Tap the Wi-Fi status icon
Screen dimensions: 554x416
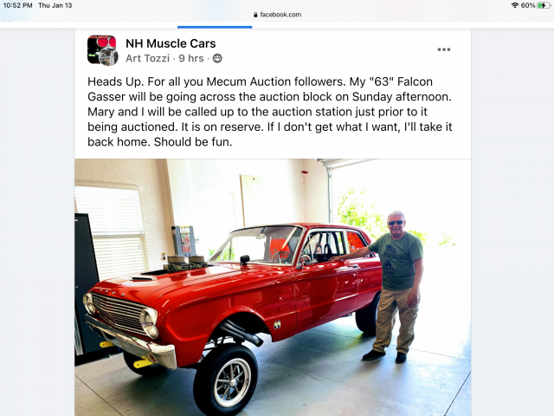pyautogui.click(x=515, y=5)
